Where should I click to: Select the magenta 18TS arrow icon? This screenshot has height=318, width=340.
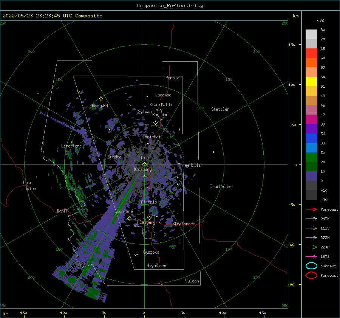pyautogui.click(x=311, y=257)
